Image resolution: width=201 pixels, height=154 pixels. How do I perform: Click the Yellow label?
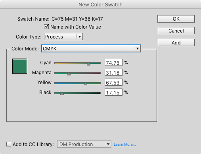point(44,83)
